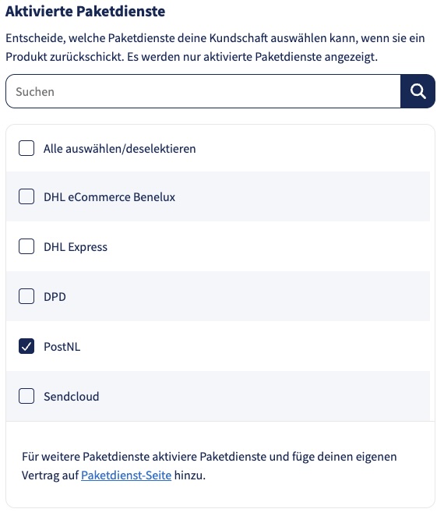Focus the Suchen search field
The height and width of the screenshot is (516, 444).
click(x=203, y=91)
